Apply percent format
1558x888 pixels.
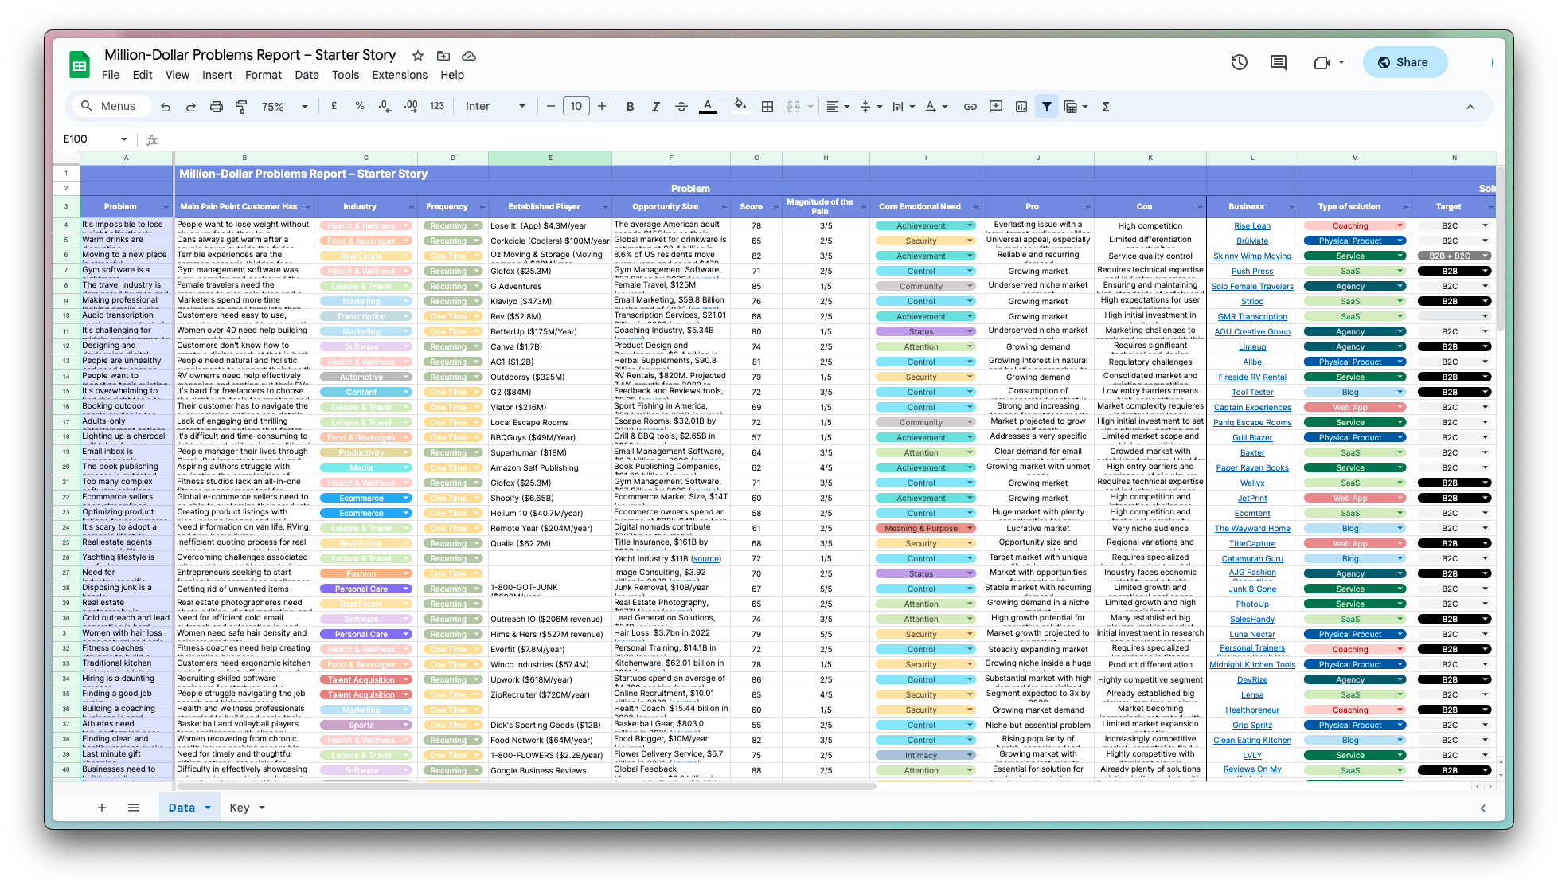(x=360, y=106)
